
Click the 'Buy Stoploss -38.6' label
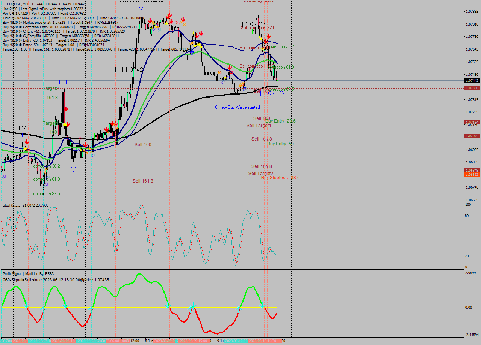(280, 177)
